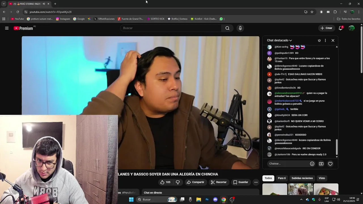Open WhatsApp bookmark icon
This screenshot has width=363, height=204.
coord(221,19)
